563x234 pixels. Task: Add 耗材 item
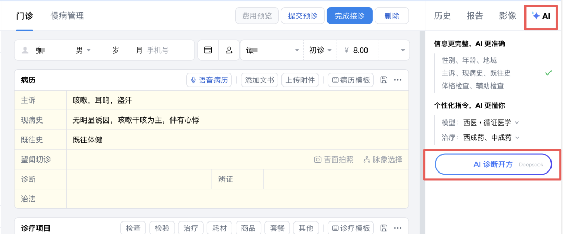219,228
